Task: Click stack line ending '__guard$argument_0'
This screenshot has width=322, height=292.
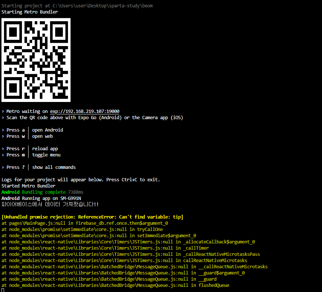Action: coord(123,273)
